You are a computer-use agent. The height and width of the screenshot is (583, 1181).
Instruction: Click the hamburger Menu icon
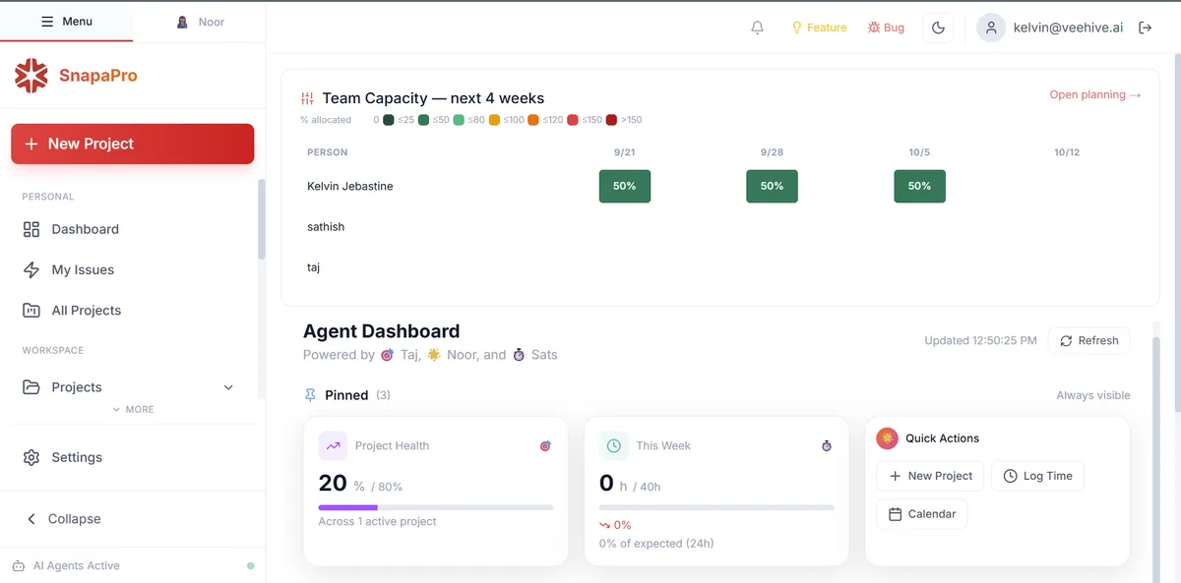pyautogui.click(x=47, y=22)
